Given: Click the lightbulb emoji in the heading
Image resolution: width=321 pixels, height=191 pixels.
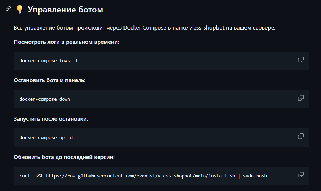Looking at the screenshot, I should [20, 10].
